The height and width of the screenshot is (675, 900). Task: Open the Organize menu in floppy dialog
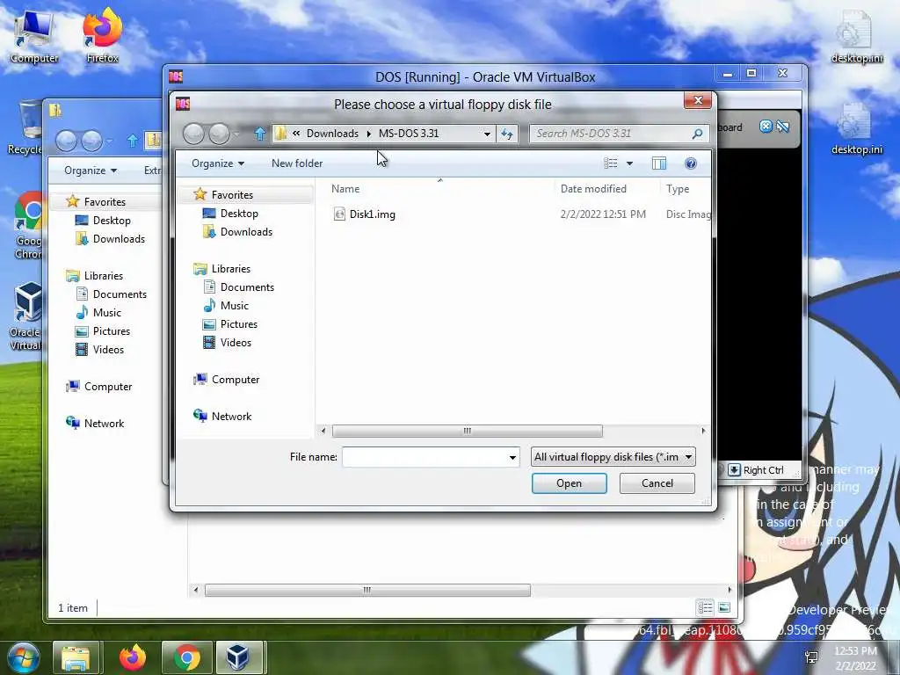pyautogui.click(x=218, y=163)
